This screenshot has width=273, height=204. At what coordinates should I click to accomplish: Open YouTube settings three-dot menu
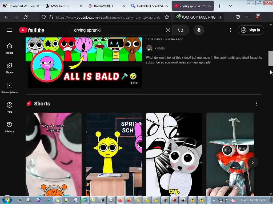click(230, 30)
